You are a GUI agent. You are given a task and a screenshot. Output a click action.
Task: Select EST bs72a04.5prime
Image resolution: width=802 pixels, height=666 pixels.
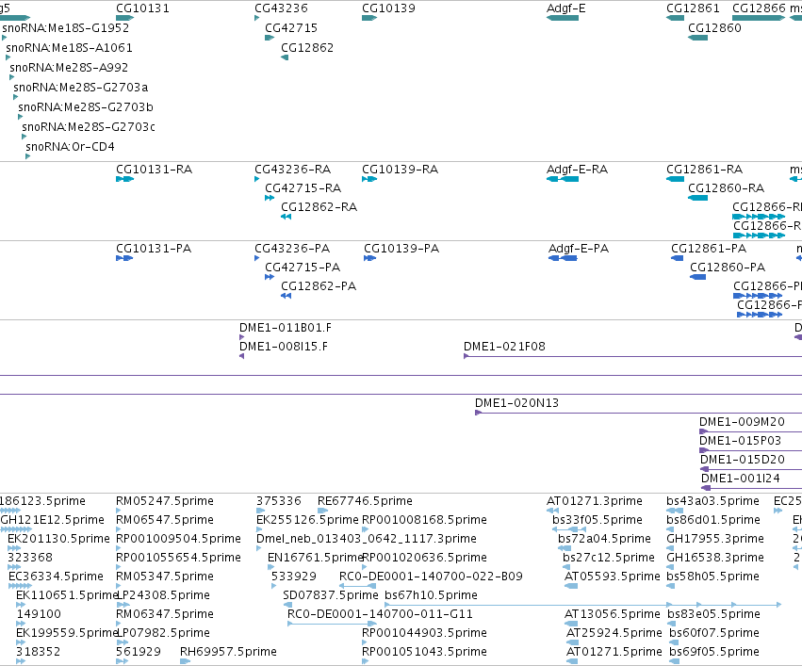[604, 539]
